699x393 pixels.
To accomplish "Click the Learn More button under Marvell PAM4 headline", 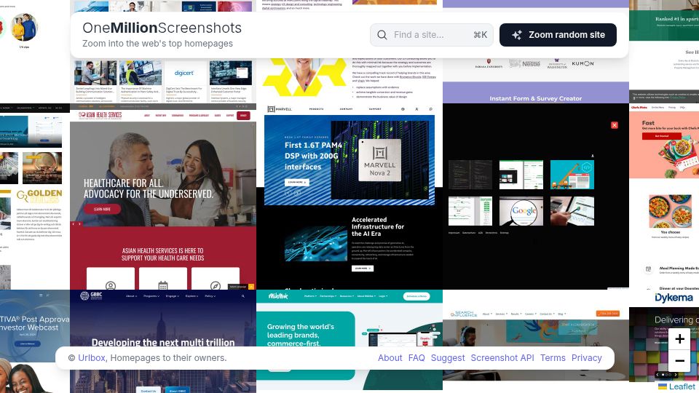I will (297, 182).
